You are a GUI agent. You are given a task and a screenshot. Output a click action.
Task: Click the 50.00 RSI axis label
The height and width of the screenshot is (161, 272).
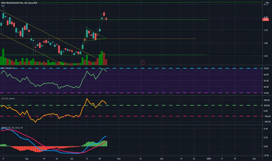point(266,81)
